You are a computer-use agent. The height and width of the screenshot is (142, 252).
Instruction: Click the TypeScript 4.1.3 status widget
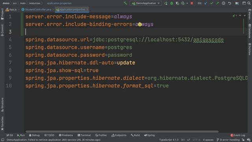pos(169,140)
